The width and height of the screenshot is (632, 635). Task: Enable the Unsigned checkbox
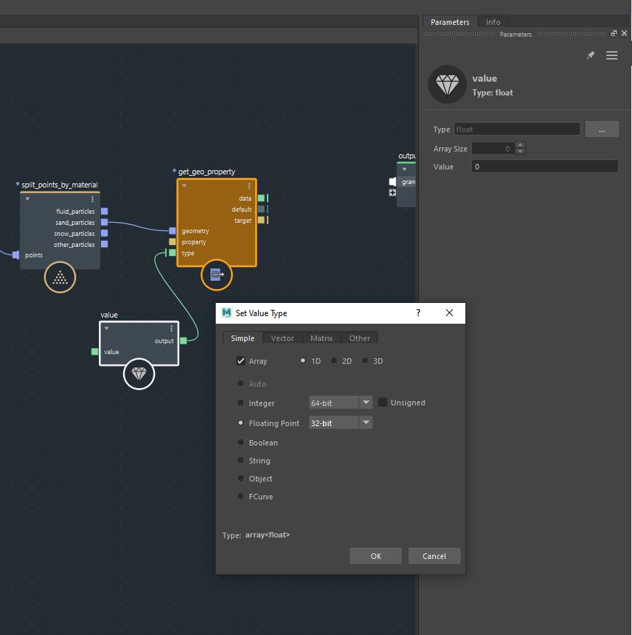tap(382, 403)
